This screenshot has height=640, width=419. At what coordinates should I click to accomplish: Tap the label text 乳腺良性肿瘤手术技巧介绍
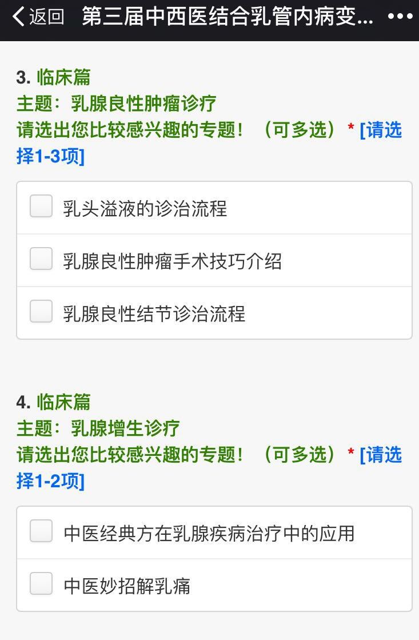[x=172, y=261]
